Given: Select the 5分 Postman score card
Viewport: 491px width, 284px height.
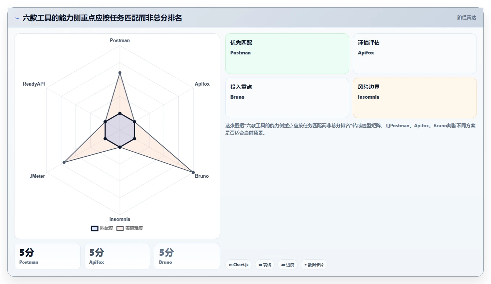Looking at the screenshot, I should (x=47, y=256).
